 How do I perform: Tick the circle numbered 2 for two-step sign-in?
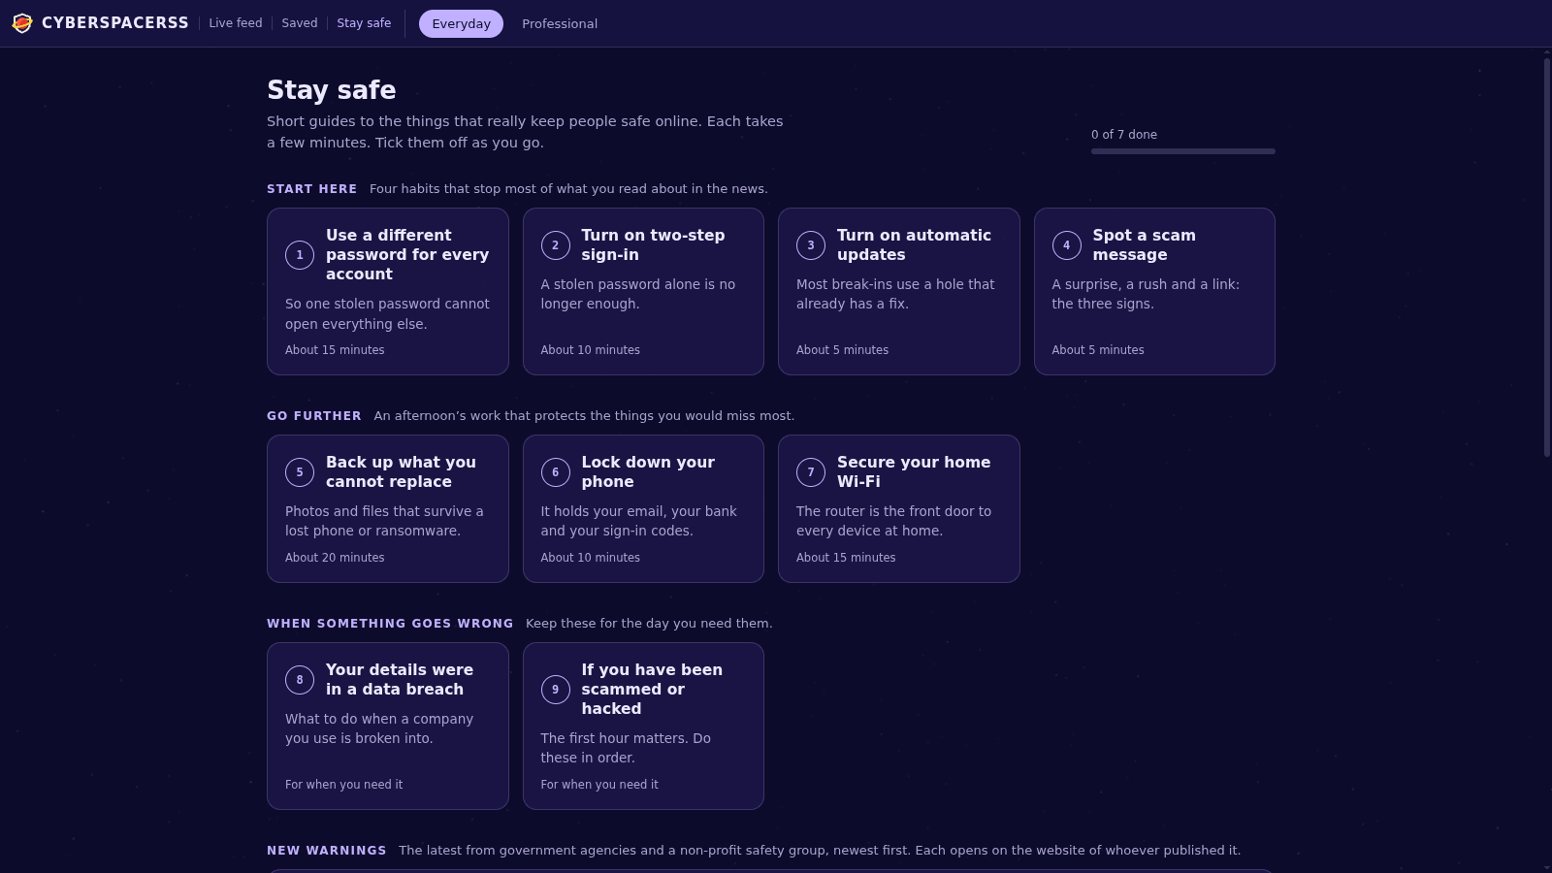[x=555, y=245]
